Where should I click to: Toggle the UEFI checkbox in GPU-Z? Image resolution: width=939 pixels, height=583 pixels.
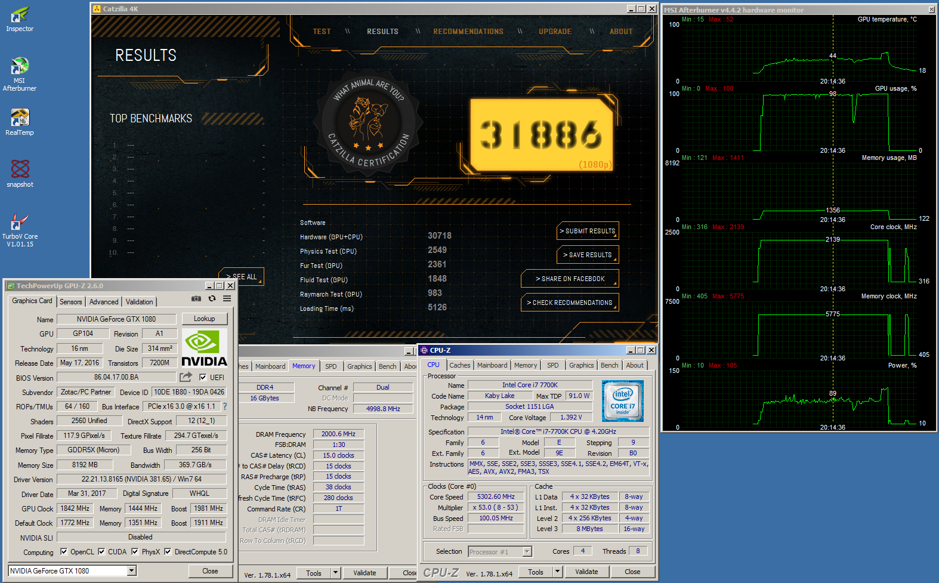click(x=203, y=377)
